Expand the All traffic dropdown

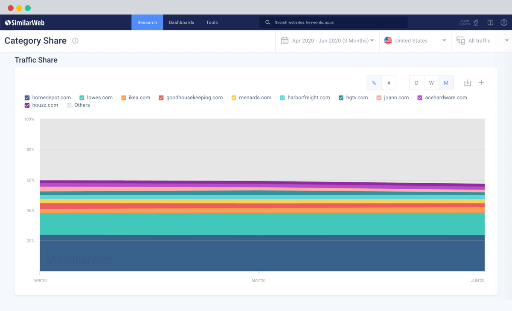tap(482, 41)
